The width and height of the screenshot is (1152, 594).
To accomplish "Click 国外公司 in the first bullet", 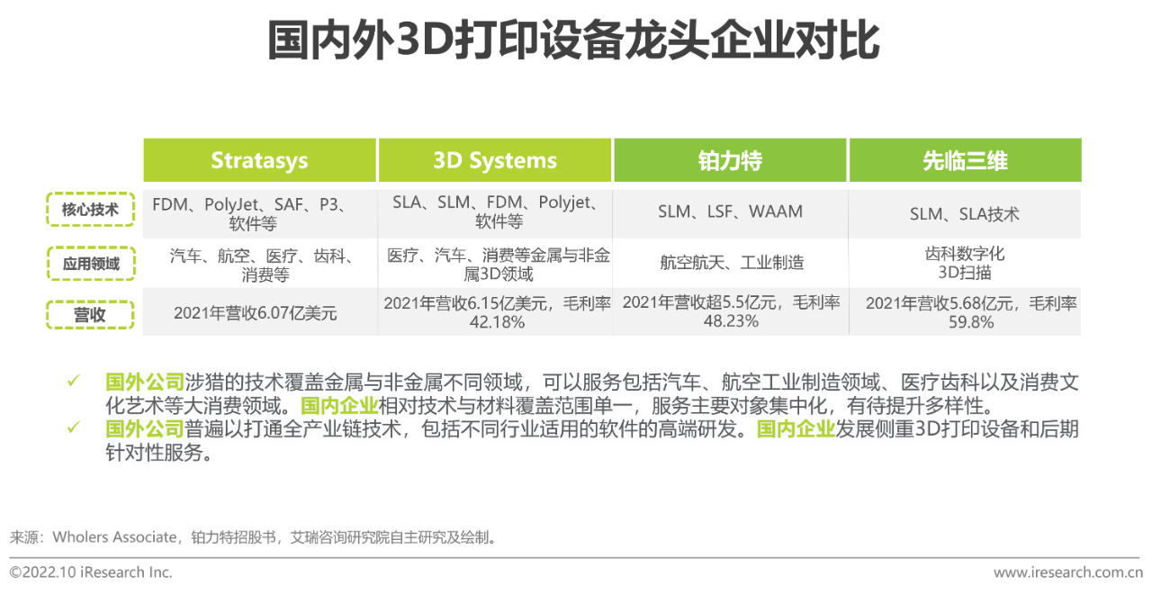I will click(x=145, y=382).
